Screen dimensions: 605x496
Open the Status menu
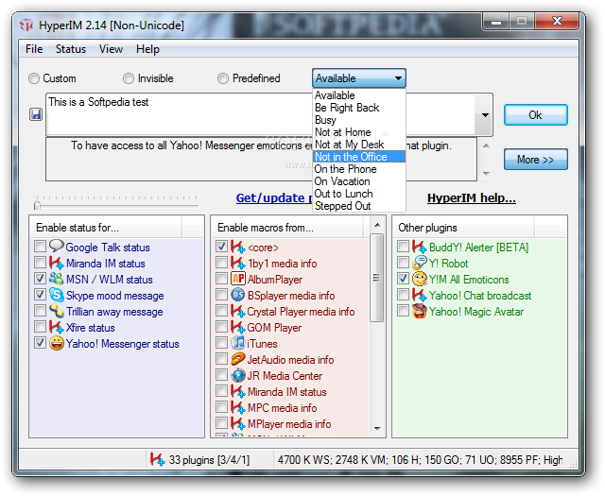click(71, 49)
